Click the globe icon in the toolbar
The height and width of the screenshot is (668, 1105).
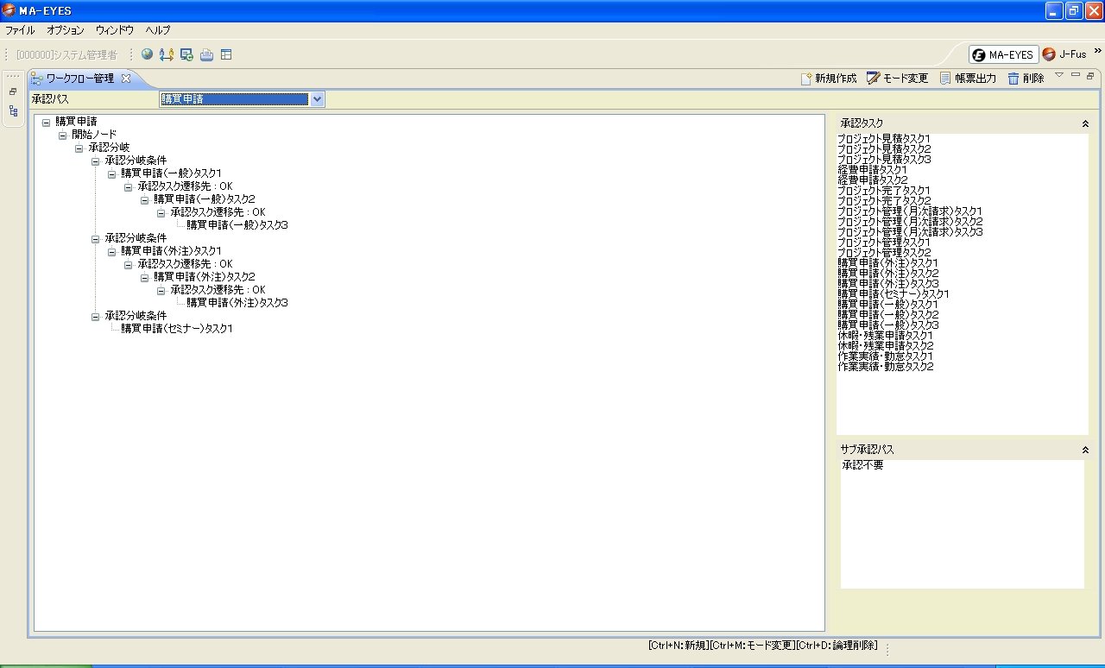[147, 54]
